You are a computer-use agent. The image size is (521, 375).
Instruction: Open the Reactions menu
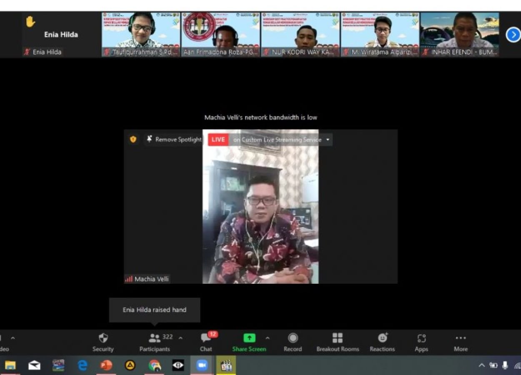382,342
